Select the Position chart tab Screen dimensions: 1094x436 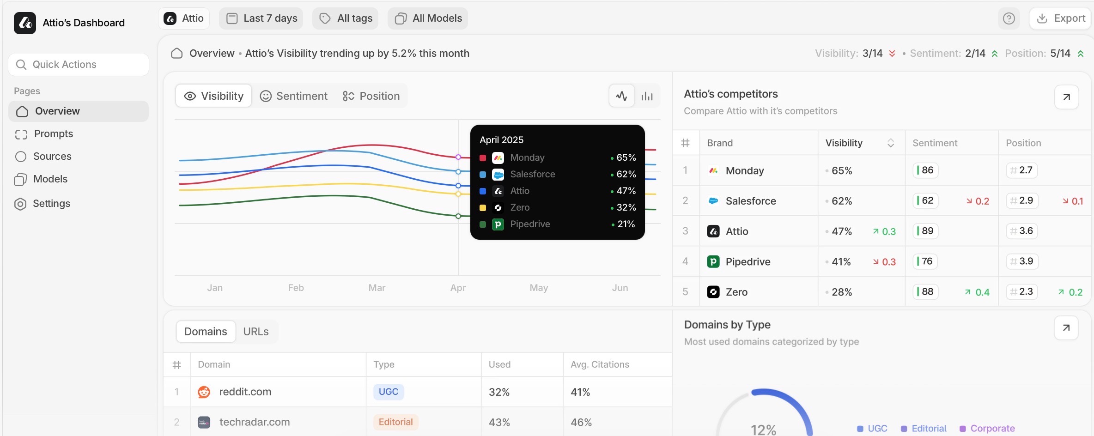click(371, 96)
